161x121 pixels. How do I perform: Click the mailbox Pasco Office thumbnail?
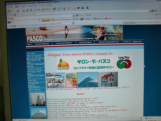108,79
